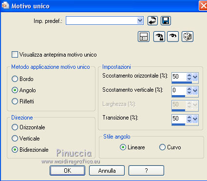
Task: Click the OK button
Action: coord(67,171)
